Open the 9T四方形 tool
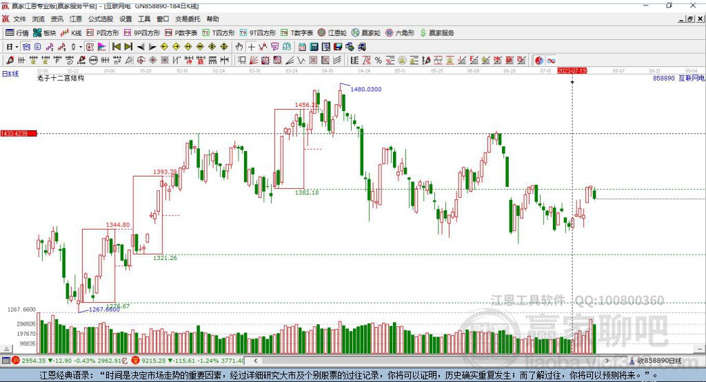Viewport: 706px width, 382px height. (x=258, y=33)
